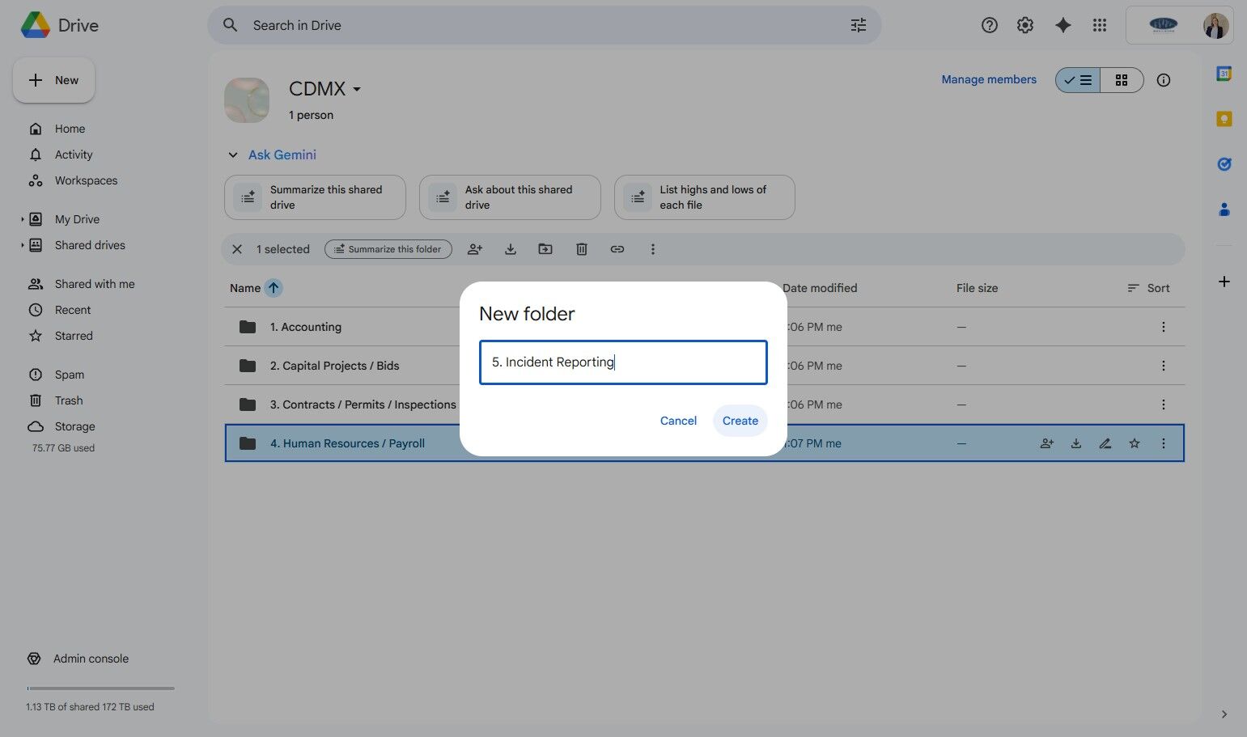Click the CDMX drive thumbnail image
Viewport: 1247px width, 737px height.
(247, 100)
